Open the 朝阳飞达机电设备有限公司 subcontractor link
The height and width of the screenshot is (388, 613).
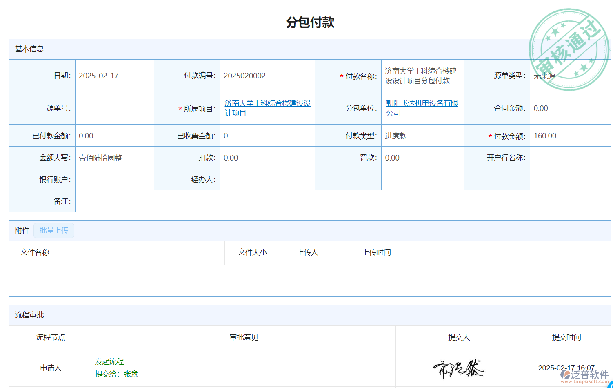point(422,108)
